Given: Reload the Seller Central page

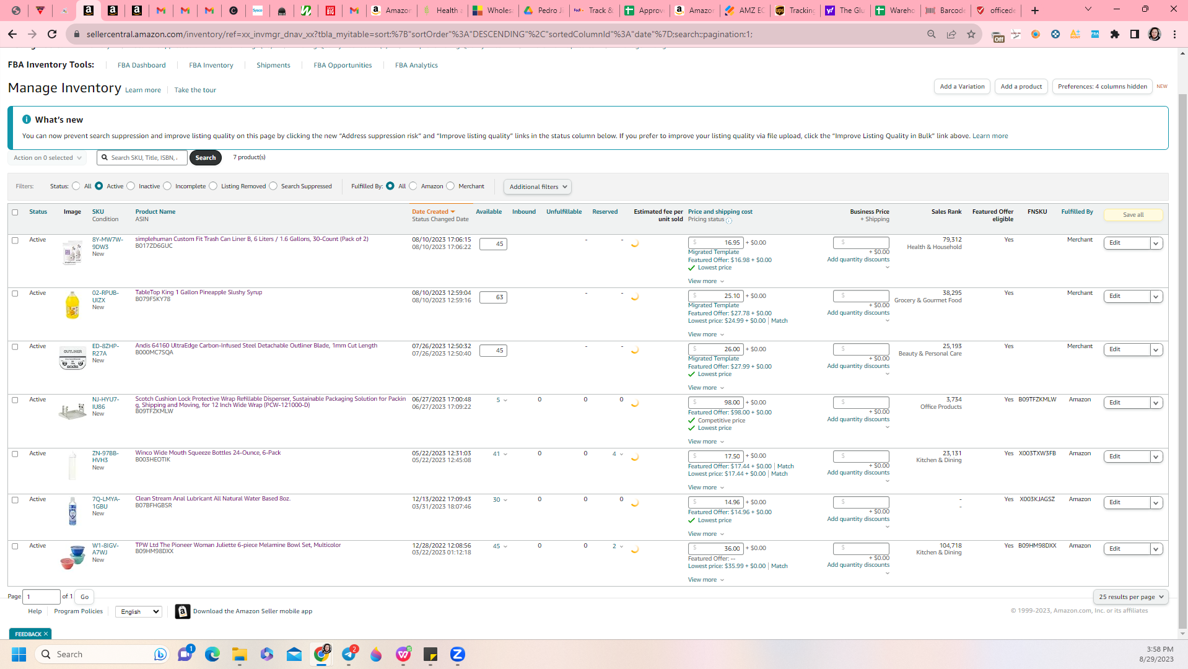Looking at the screenshot, I should (53, 34).
